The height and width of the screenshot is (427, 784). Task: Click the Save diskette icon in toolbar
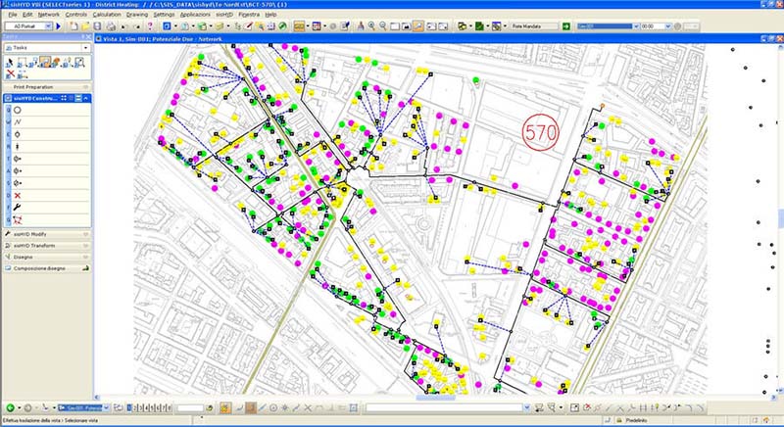[x=97, y=26]
